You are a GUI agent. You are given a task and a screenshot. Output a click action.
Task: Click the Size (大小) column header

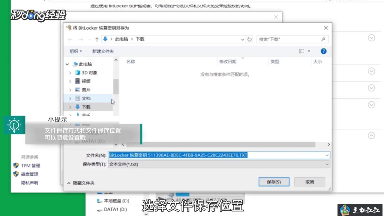click(317, 61)
